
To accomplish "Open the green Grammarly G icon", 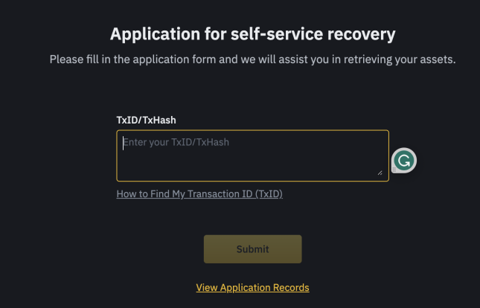I will click(404, 160).
